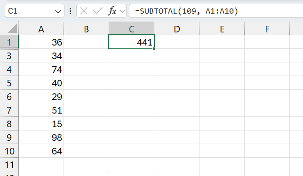Viewport: 303px width, 176px height.
Task: Click the Enter checkmark icon in formula bar
Action: (97, 11)
